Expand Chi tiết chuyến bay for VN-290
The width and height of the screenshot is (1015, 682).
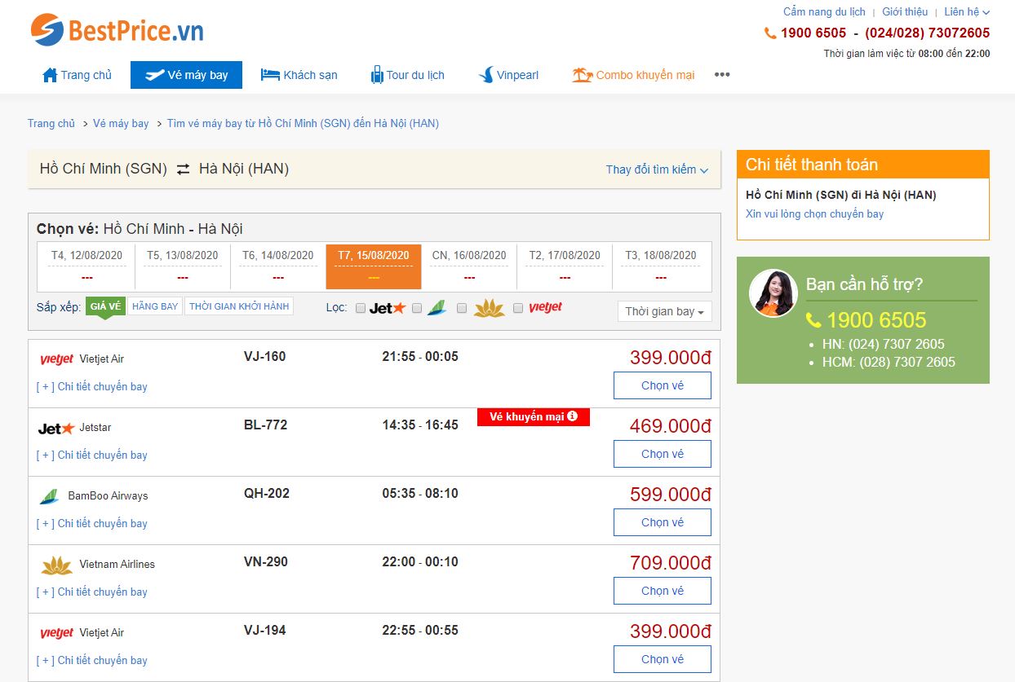coord(92,592)
